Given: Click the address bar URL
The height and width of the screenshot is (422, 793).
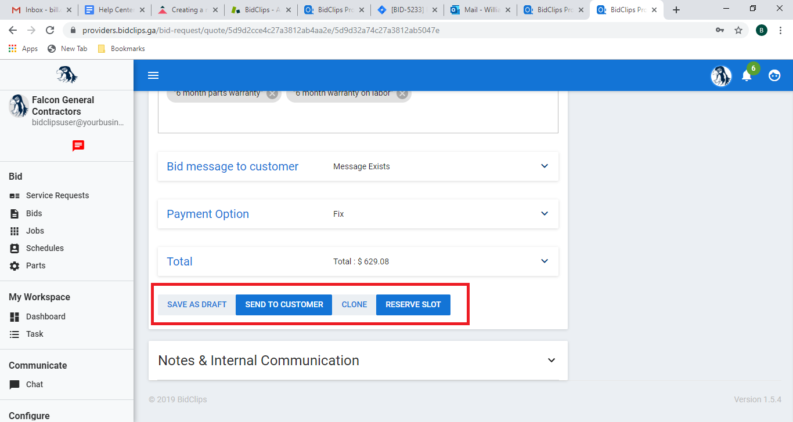Looking at the screenshot, I should click(261, 30).
